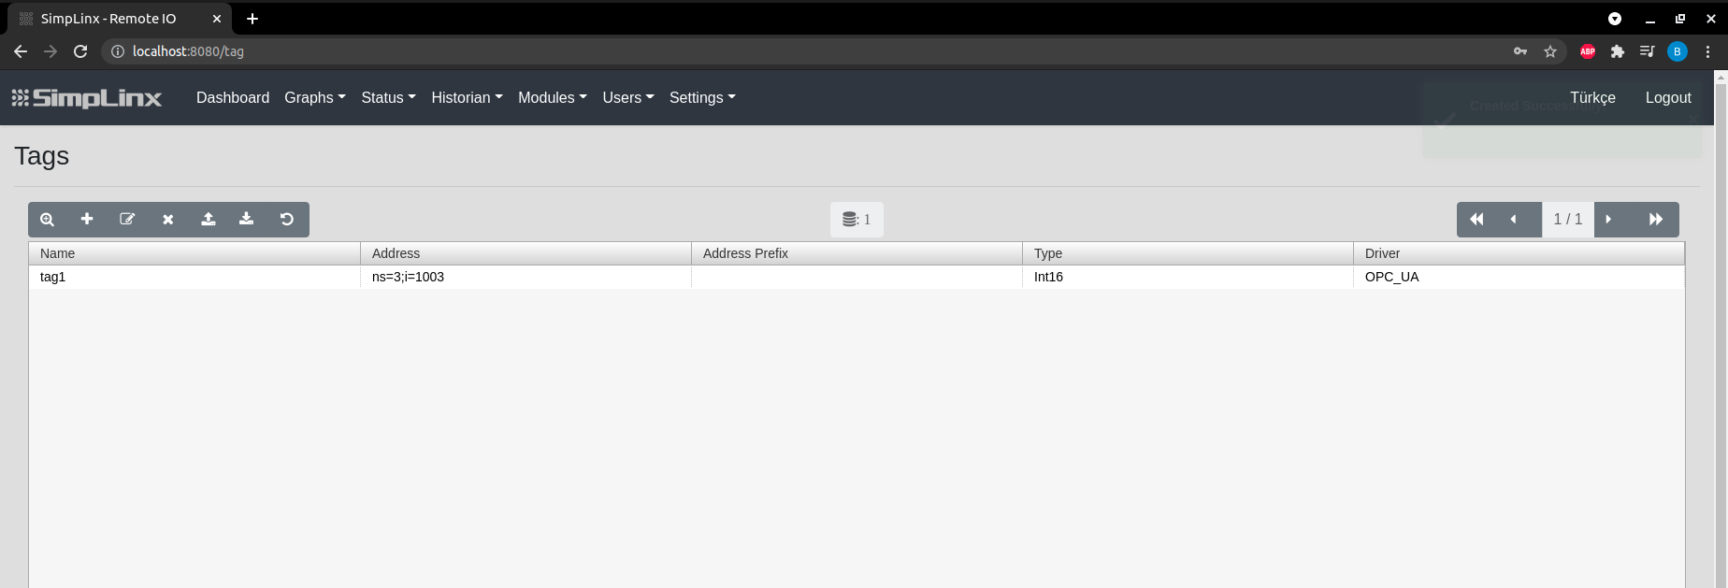Refresh the tags list icon
This screenshot has height=588, width=1728.
(x=287, y=219)
